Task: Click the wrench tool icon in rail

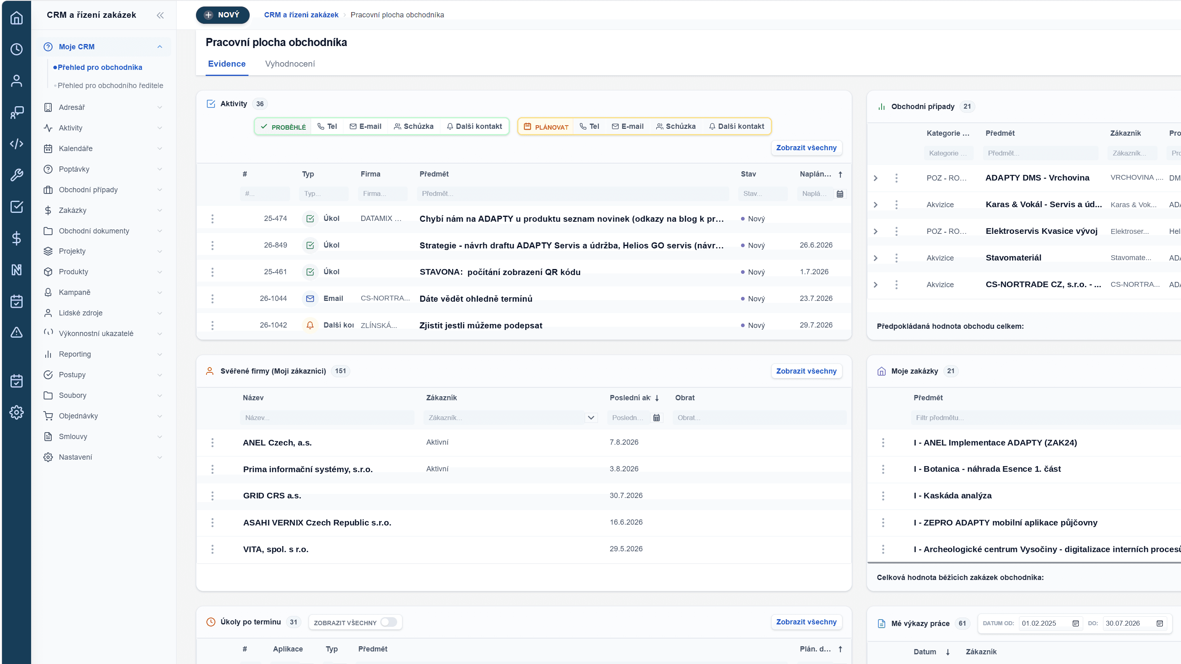Action: pyautogui.click(x=17, y=175)
